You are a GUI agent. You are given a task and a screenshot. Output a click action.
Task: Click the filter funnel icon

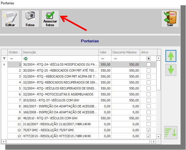pos(4,59)
